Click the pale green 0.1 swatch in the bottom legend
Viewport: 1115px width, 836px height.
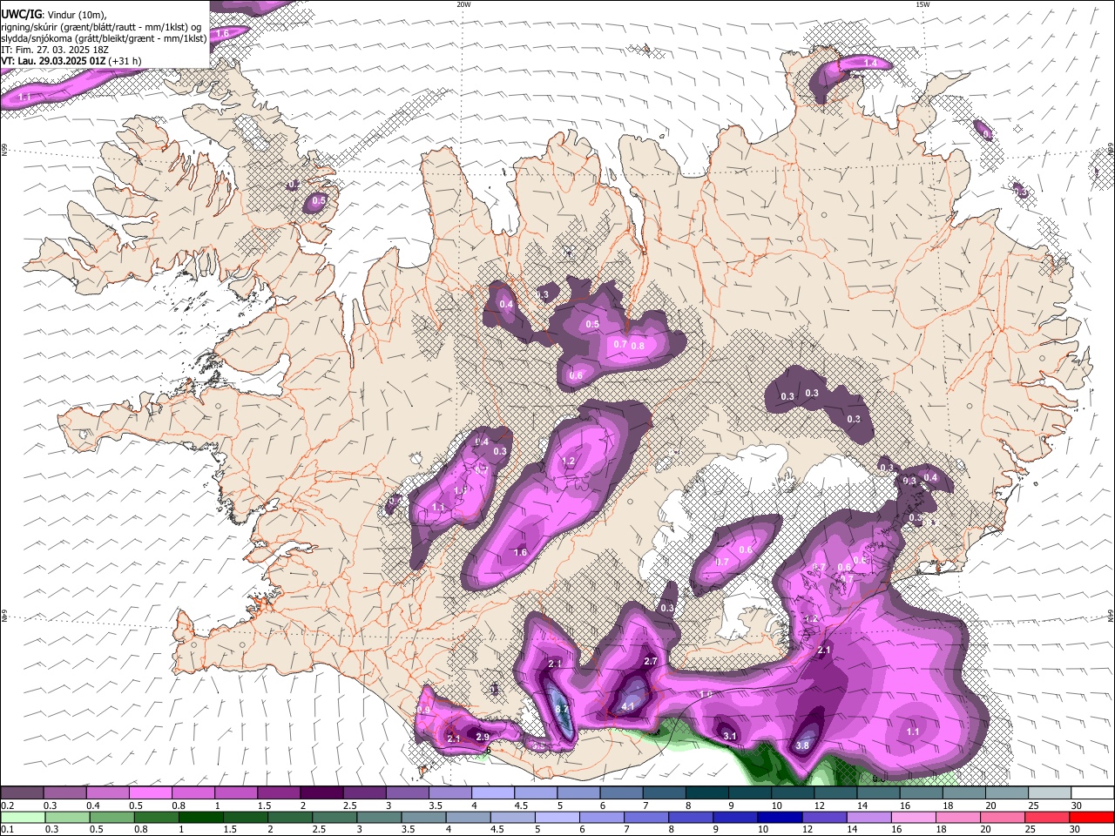(x=22, y=818)
